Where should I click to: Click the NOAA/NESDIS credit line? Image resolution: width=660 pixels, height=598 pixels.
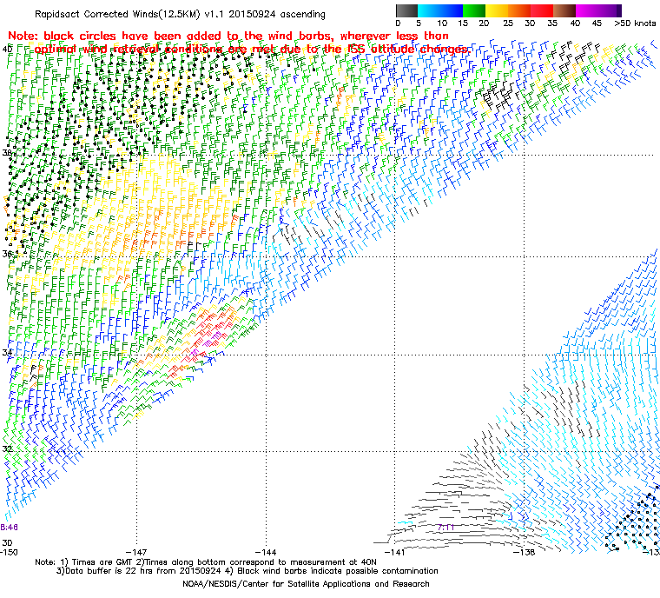click(306, 584)
